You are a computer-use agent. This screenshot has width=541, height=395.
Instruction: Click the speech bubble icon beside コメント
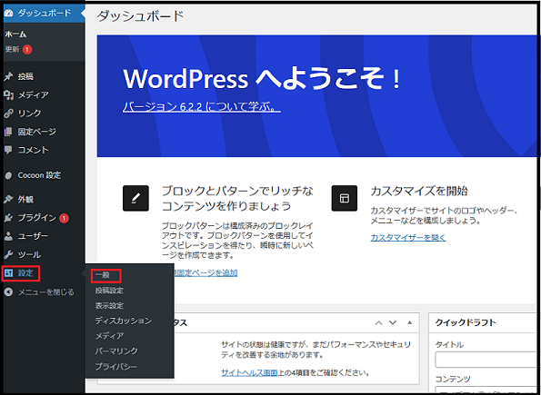[8, 150]
